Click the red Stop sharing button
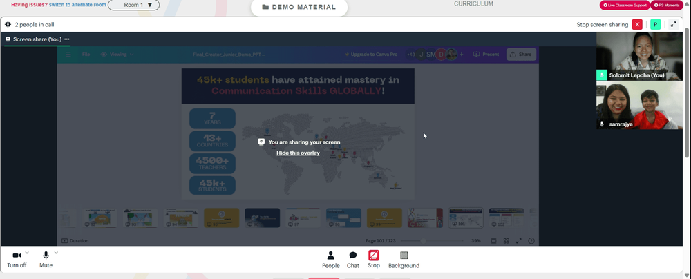This screenshot has width=691, height=279. click(x=374, y=260)
